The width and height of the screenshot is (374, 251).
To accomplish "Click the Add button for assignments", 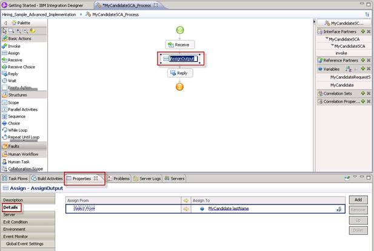I will pos(358,200).
